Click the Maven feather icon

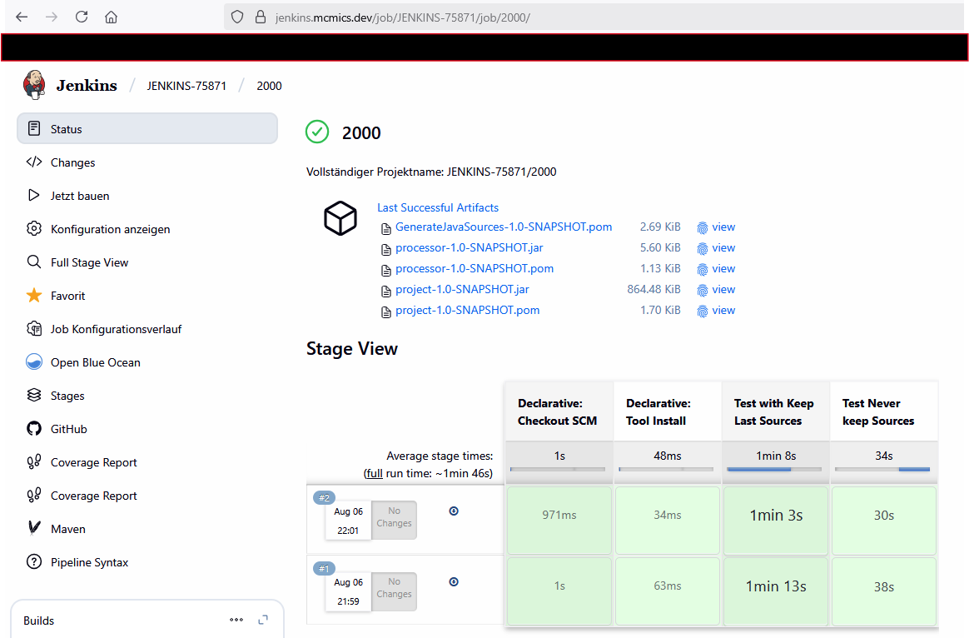34,529
